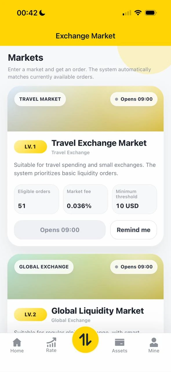Open the Mine profile icon
The width and height of the screenshot is (171, 372).
point(154,342)
